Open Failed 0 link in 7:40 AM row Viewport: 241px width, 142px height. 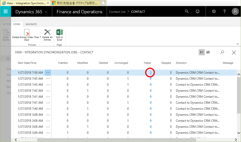151,109
